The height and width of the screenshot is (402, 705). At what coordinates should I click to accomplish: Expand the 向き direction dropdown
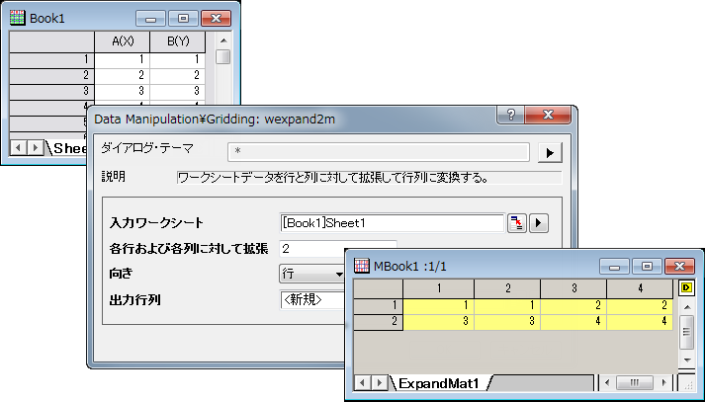tap(312, 274)
